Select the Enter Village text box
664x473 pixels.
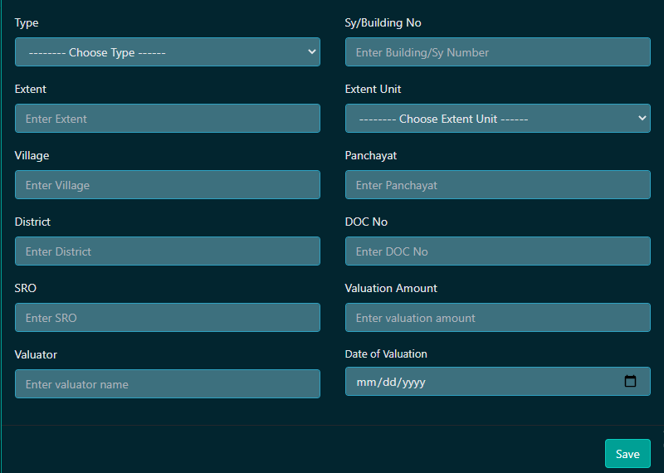tap(168, 184)
